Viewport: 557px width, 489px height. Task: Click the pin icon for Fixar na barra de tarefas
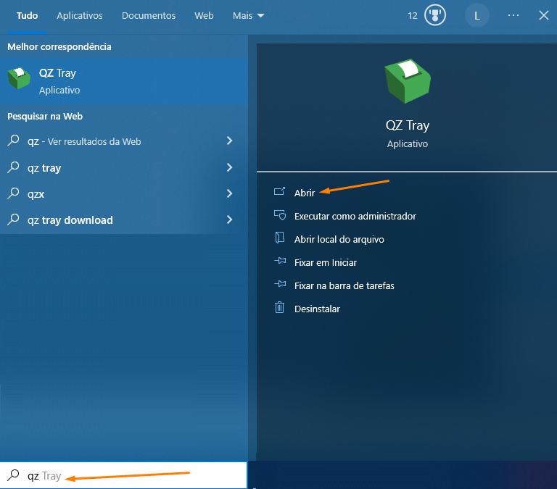click(x=280, y=284)
